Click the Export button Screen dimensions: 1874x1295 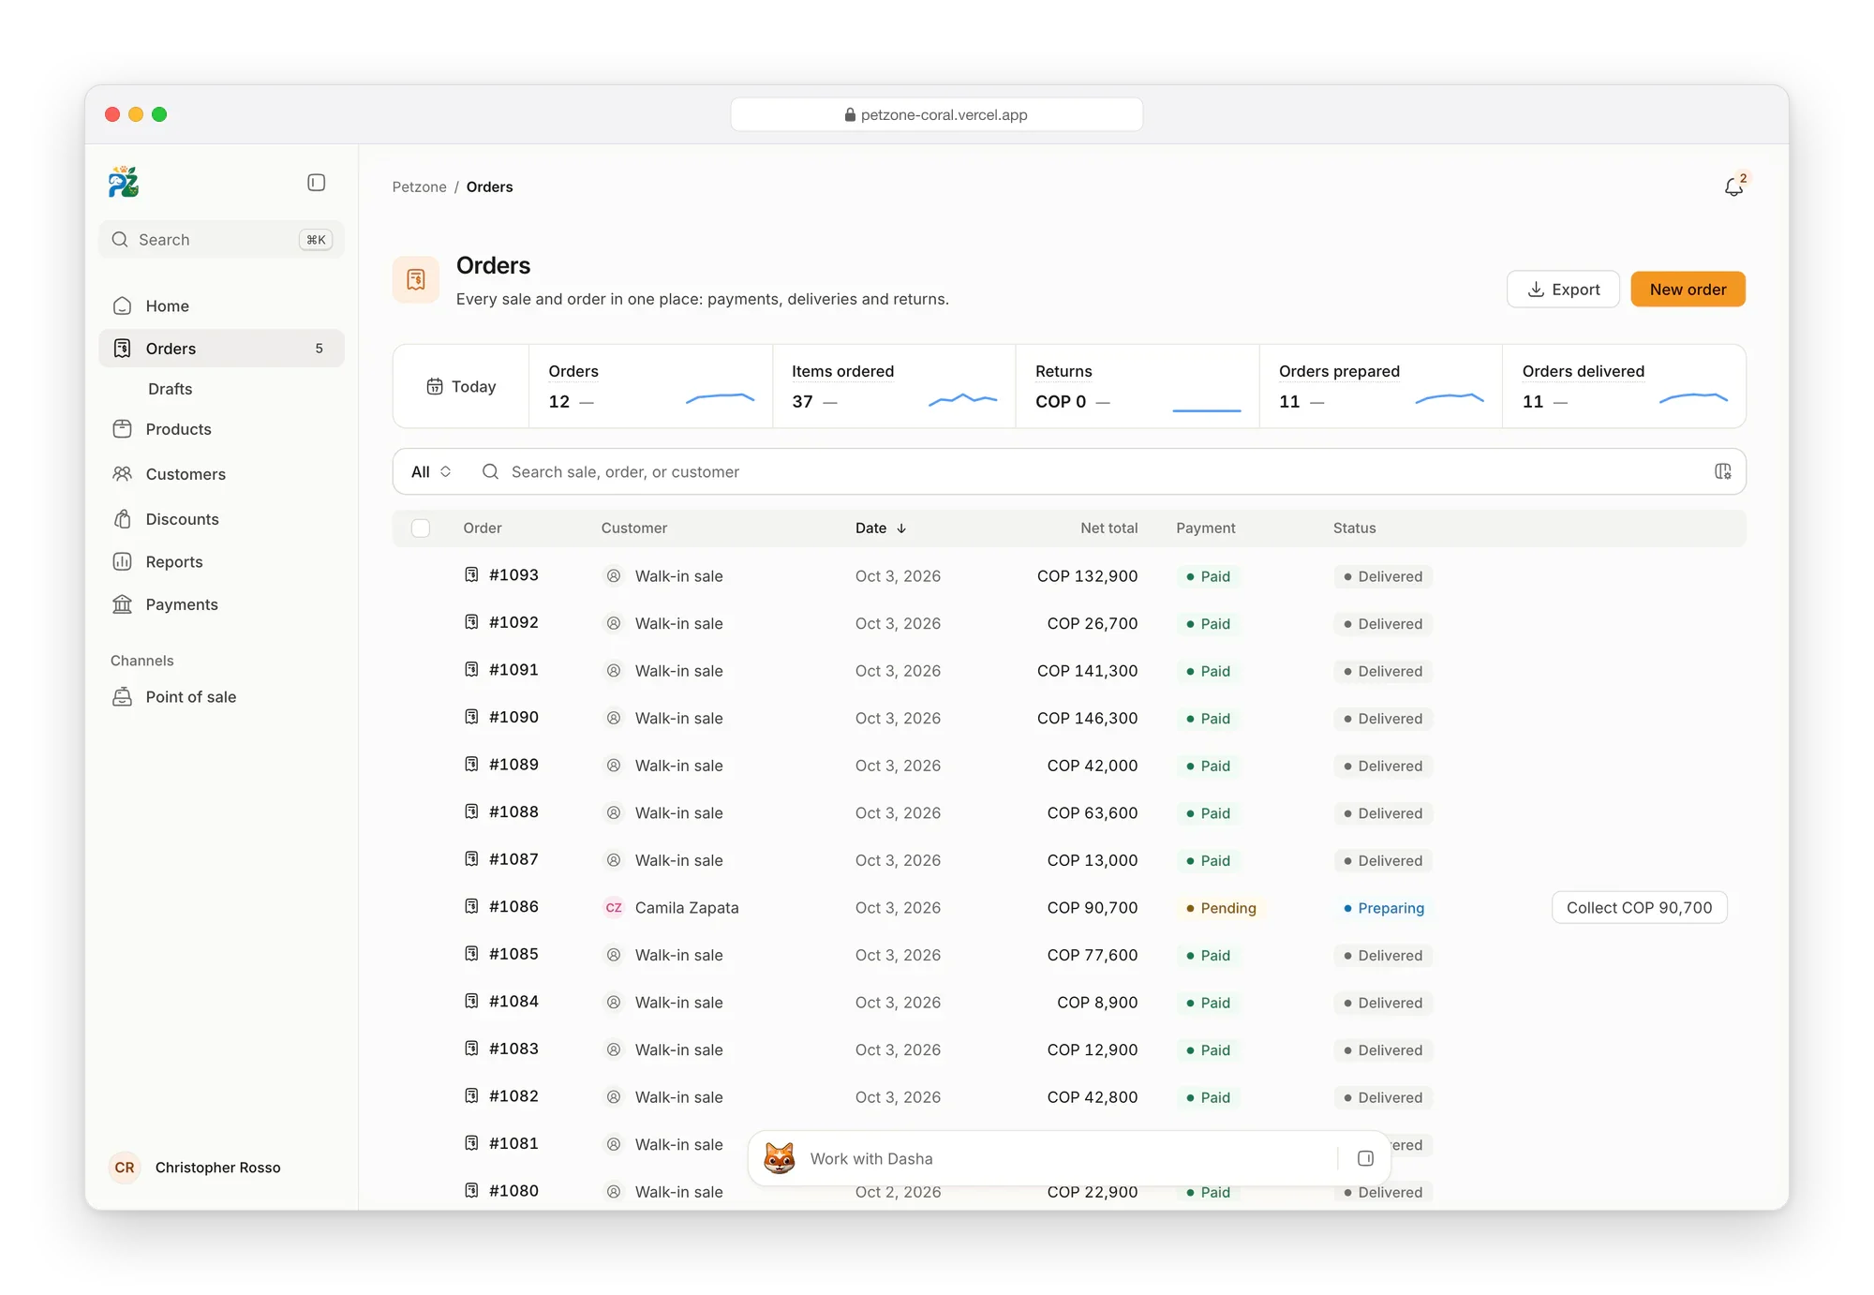click(1563, 290)
